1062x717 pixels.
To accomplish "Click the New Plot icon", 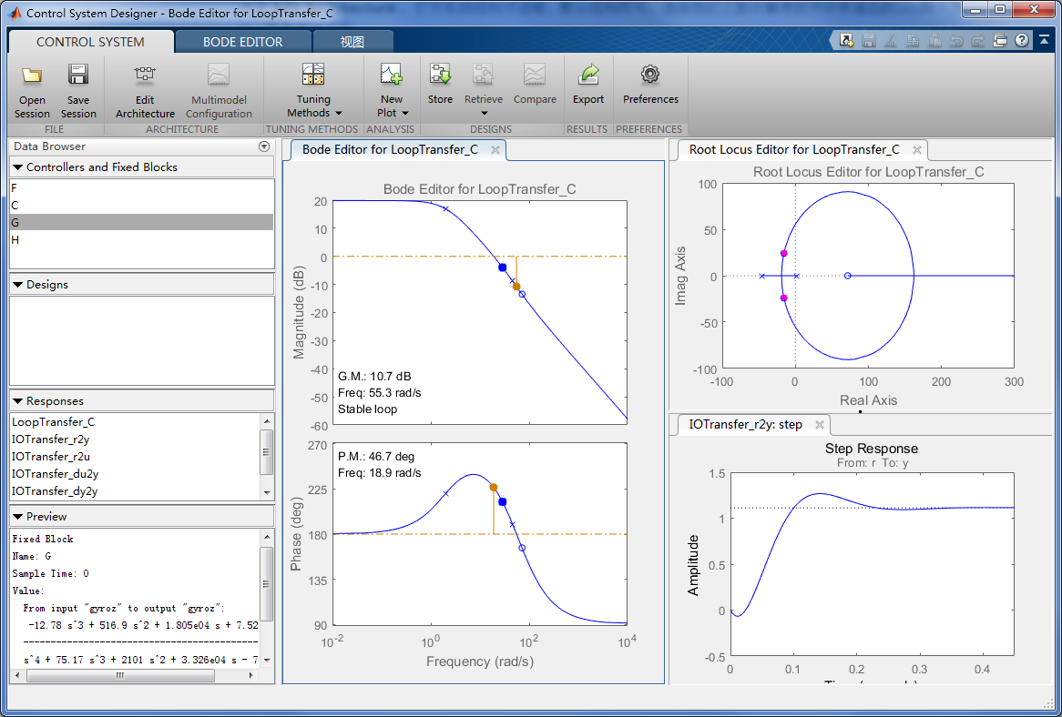I will (392, 75).
